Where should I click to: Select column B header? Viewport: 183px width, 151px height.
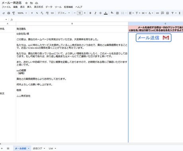click(x=72, y=23)
